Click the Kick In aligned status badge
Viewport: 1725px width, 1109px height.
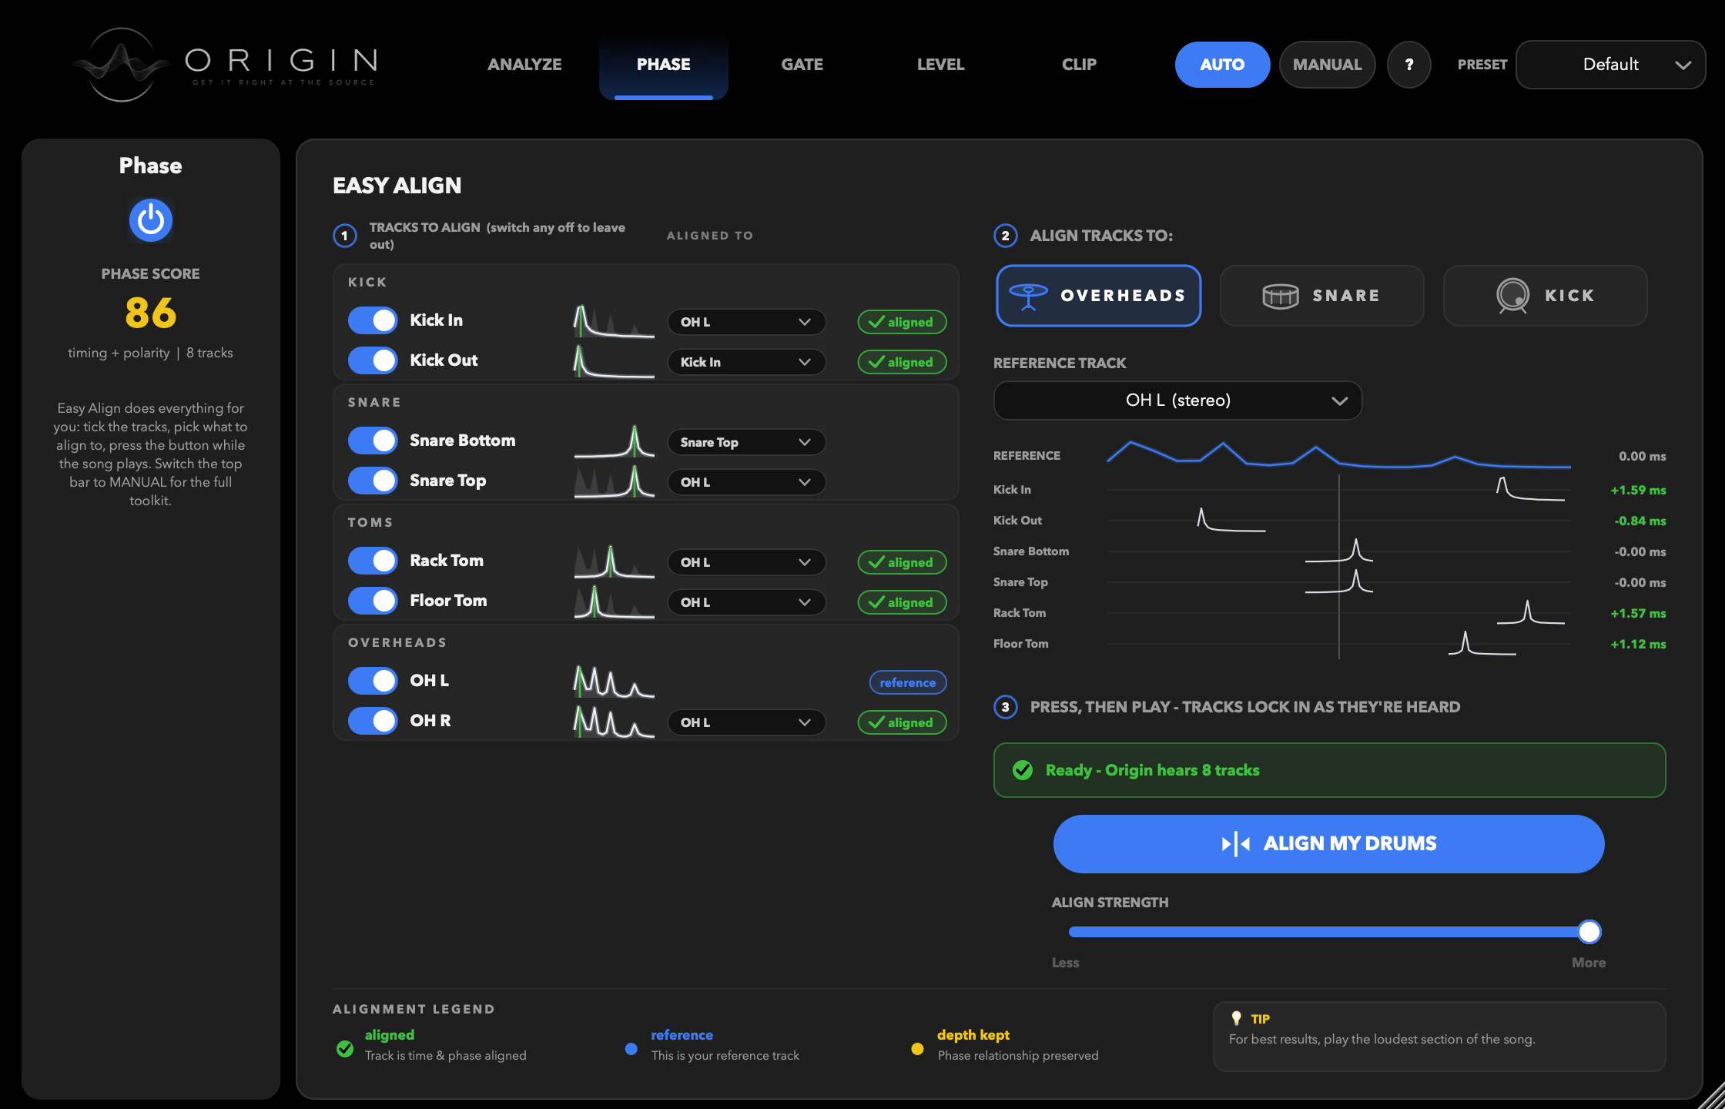[902, 322]
